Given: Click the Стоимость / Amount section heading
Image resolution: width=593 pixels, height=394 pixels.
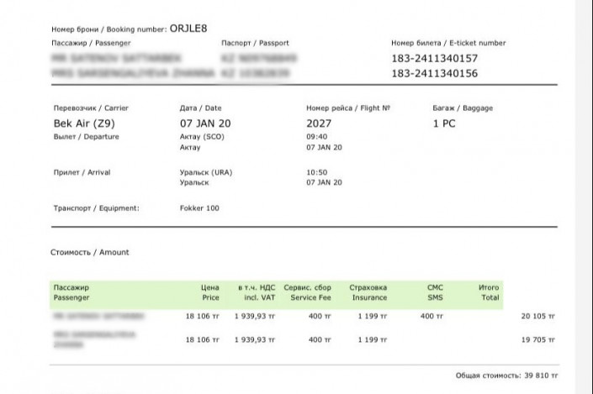Looking at the screenshot, I should pos(91,252).
